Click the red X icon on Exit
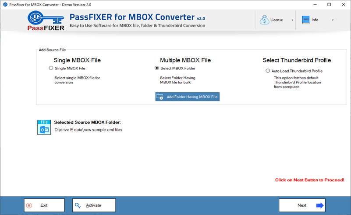Screen dimensions: 351x215 pyautogui.click(x=29, y=205)
